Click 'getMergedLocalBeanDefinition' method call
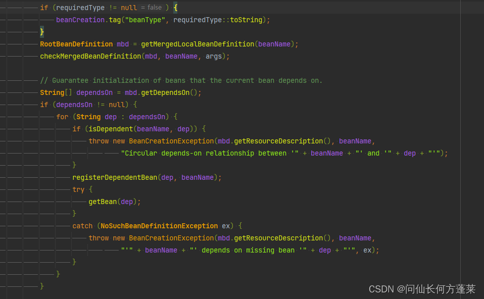 click(x=198, y=44)
